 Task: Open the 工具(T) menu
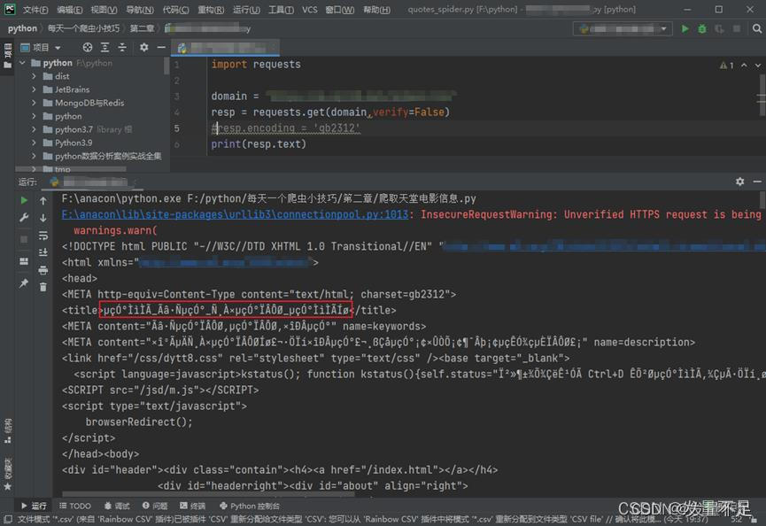coord(281,9)
